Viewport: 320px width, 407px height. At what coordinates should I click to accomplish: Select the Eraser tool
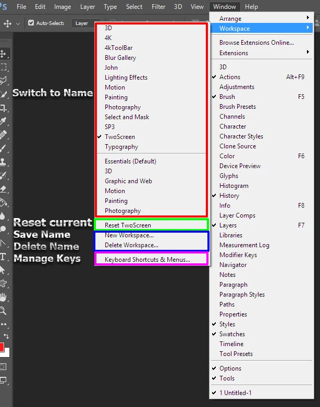click(3, 189)
